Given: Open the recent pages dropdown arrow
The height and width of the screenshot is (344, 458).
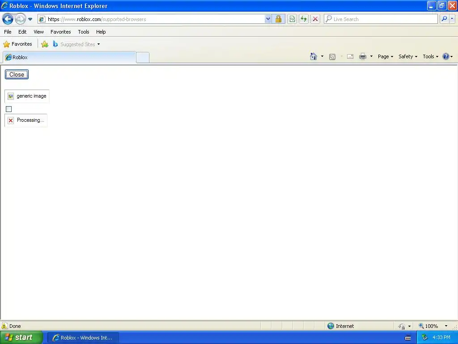Looking at the screenshot, I should tap(30, 19).
